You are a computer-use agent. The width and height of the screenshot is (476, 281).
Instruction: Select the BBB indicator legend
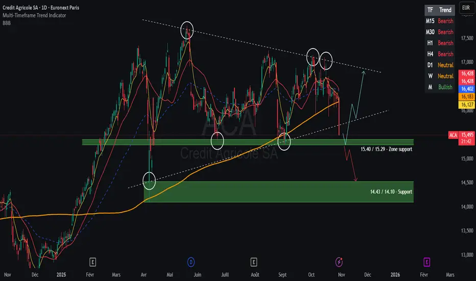point(6,23)
